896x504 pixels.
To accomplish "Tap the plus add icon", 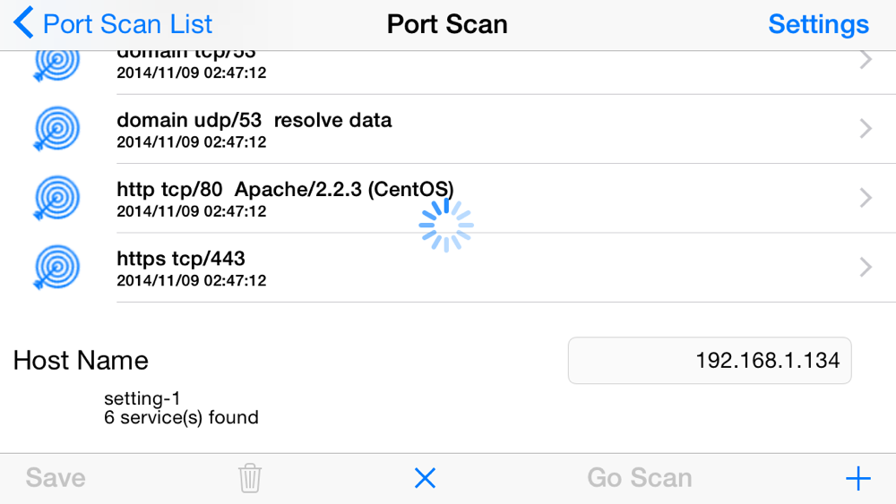I will click(857, 478).
